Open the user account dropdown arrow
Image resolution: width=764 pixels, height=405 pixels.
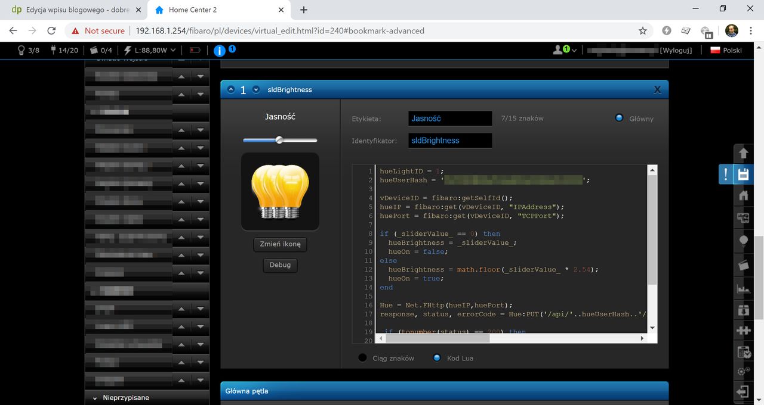coord(574,51)
